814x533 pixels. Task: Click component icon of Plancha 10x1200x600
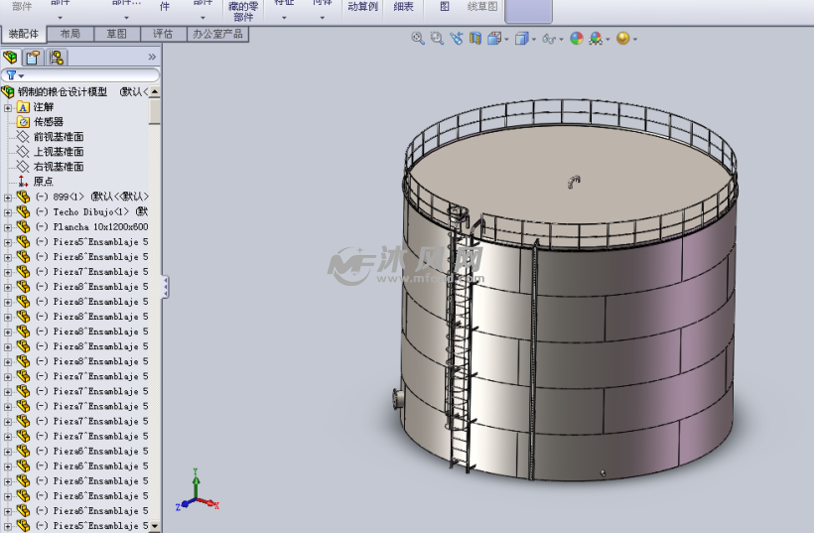click(23, 226)
